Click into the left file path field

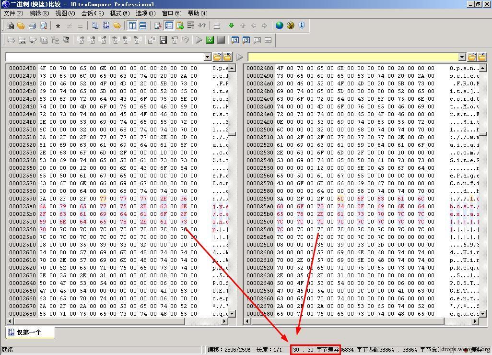[105, 57]
